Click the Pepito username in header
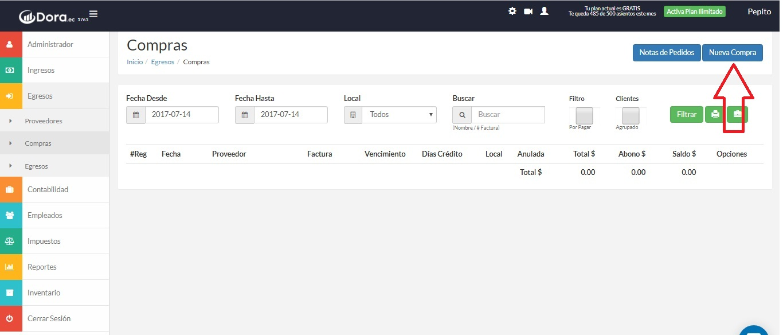 click(x=759, y=11)
